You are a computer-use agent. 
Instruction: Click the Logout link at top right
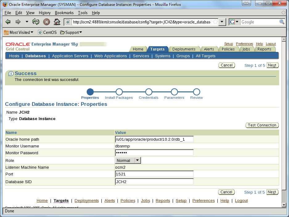[x=271, y=44]
